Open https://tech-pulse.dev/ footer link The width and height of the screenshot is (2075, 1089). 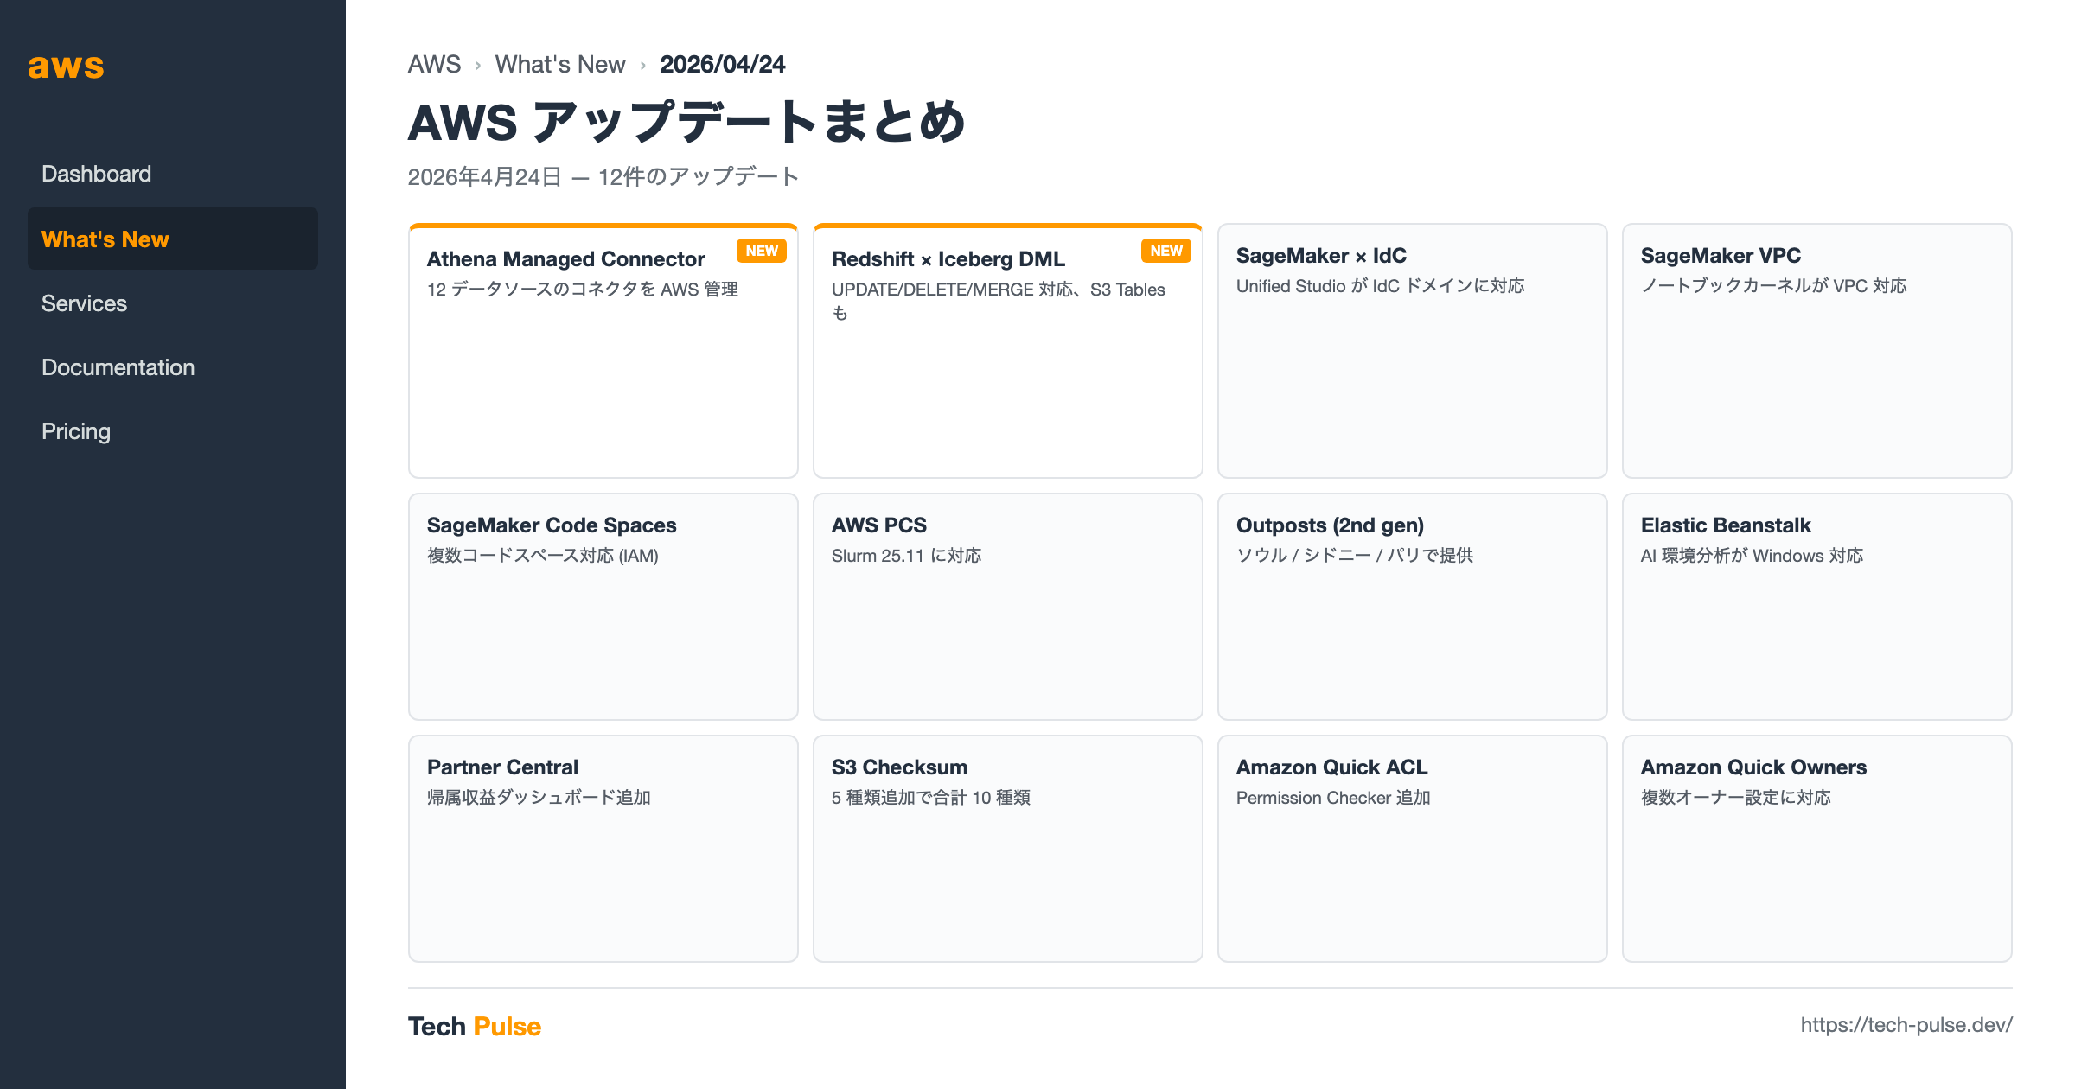(x=1906, y=1025)
